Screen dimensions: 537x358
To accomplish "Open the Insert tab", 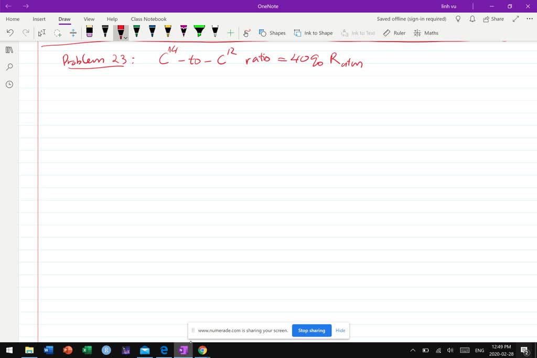I will point(39,19).
